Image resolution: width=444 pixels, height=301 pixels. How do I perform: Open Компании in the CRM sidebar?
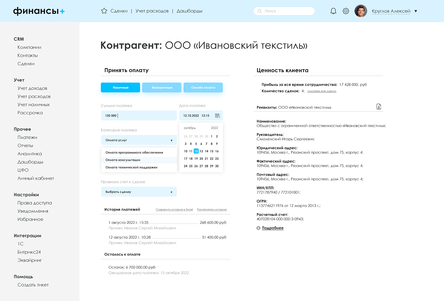[x=29, y=47]
